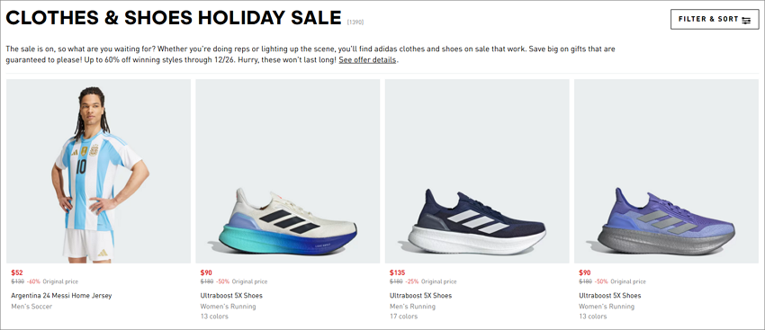Open the Ultraboost 5X Shoes Men's Running title

point(420,296)
